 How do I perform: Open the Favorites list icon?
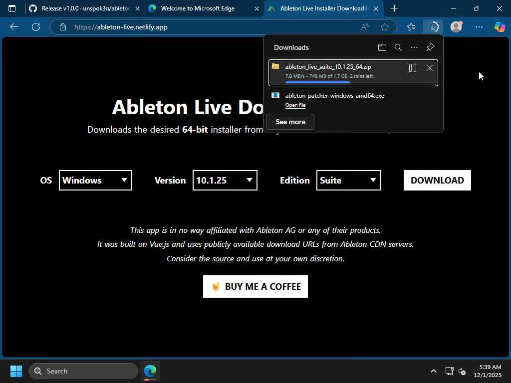pos(411,27)
